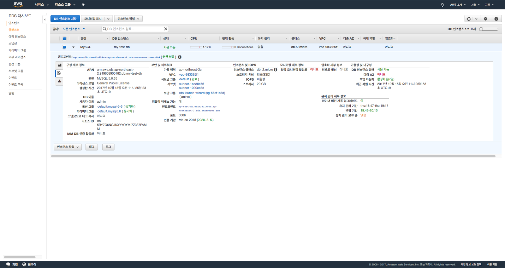This screenshot has height=268, width=505.
Task: Click the 로그 button
Action: pos(108,147)
